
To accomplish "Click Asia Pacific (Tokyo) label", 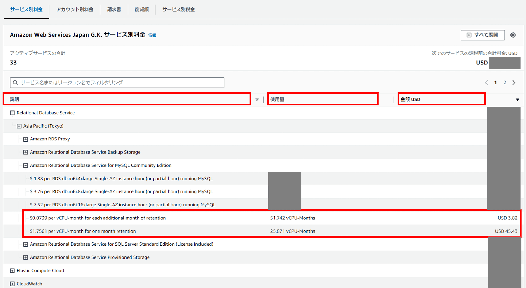I will (43, 126).
